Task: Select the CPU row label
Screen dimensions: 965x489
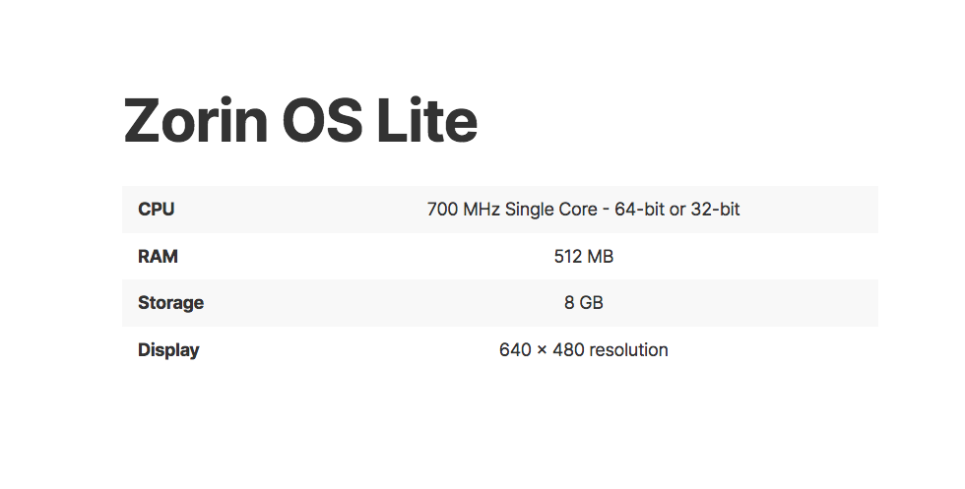Action: (157, 210)
